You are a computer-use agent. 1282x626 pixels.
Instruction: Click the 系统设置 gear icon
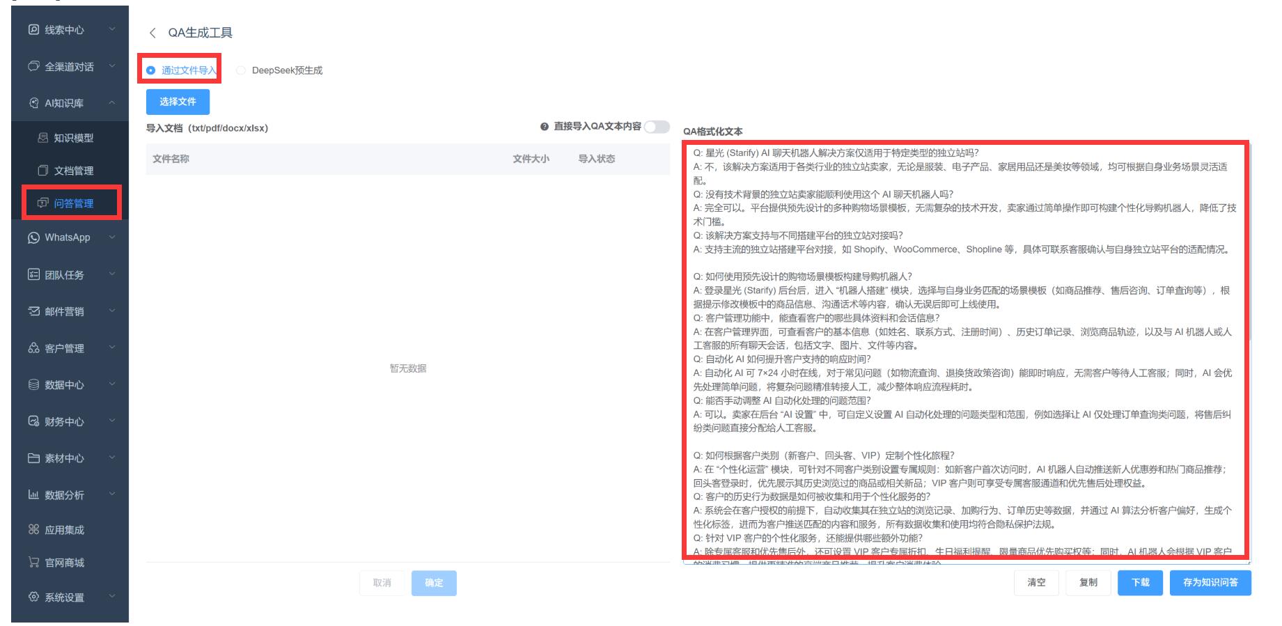(33, 597)
